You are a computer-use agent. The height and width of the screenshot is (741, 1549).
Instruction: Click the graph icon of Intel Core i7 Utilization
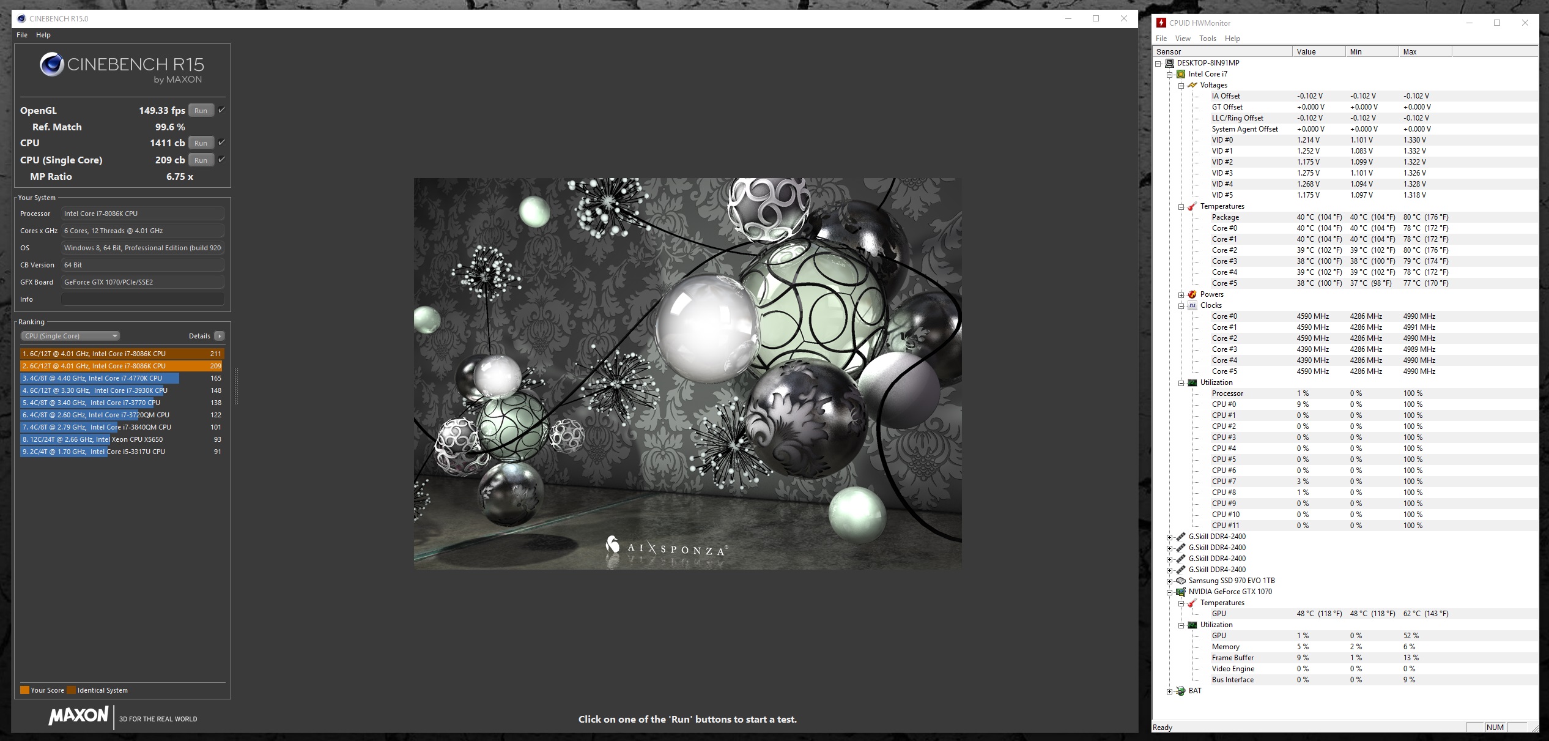[x=1192, y=382]
